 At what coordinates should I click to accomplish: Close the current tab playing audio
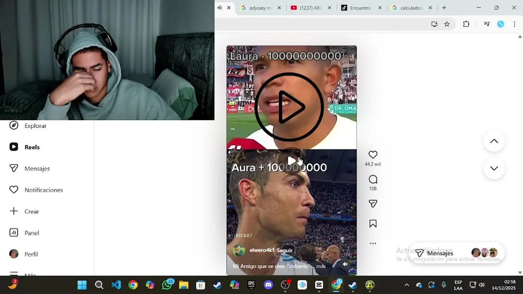[x=229, y=8]
